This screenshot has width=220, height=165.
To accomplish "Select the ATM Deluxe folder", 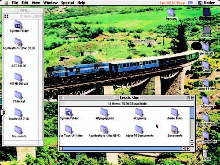I will pyautogui.click(x=19, y=79).
